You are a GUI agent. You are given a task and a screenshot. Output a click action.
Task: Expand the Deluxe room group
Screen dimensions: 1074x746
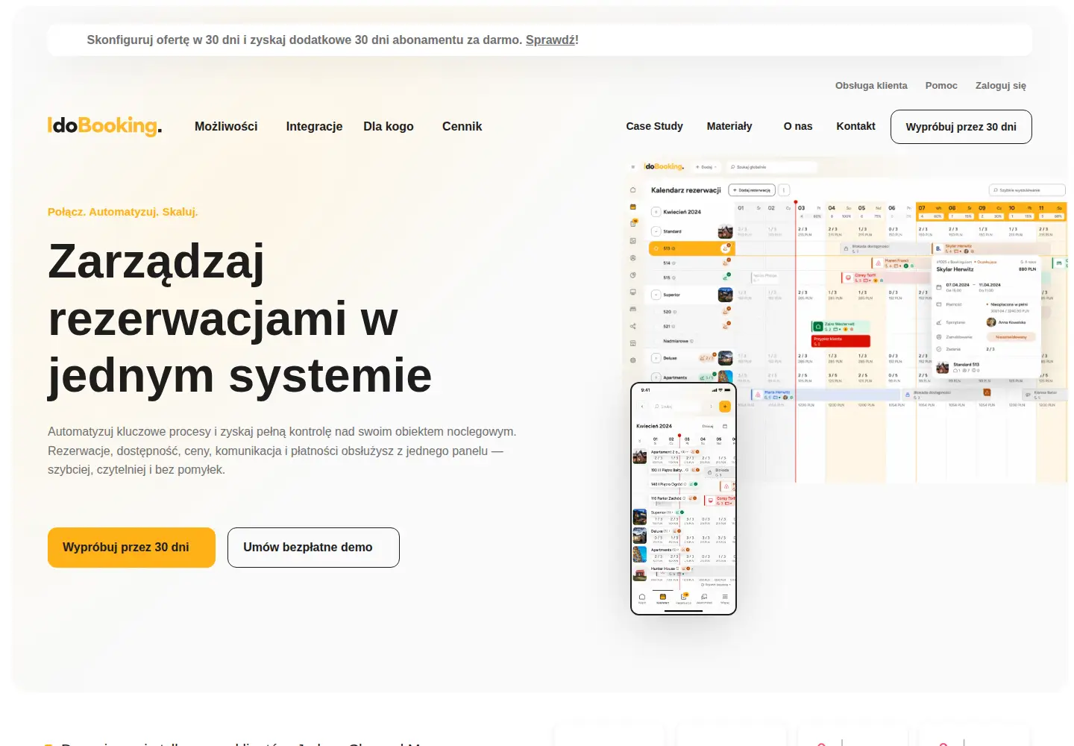click(656, 358)
